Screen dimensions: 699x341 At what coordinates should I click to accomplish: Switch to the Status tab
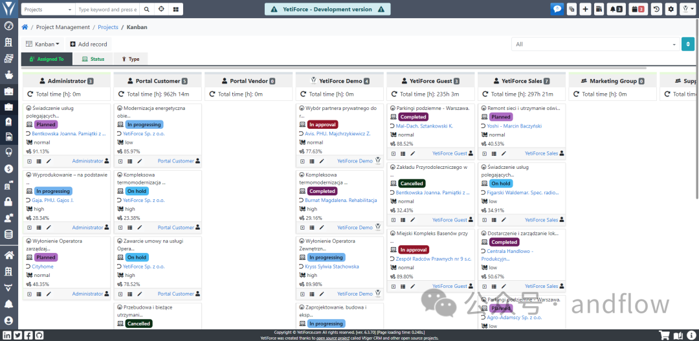point(93,59)
